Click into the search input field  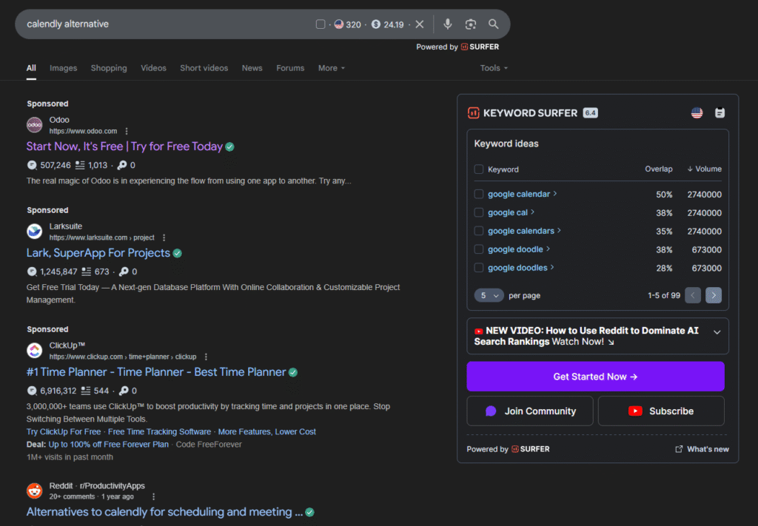click(163, 24)
